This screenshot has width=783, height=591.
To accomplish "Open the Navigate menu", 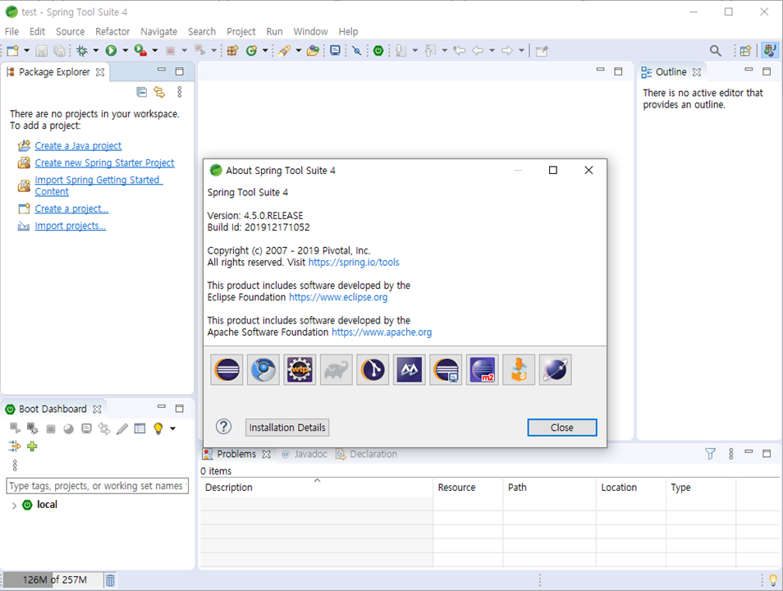I will tap(158, 31).
